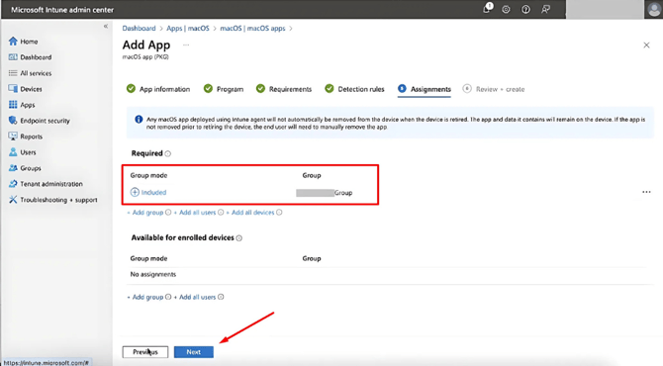Open Apps in the sidebar
This screenshot has height=366, width=663.
28,105
